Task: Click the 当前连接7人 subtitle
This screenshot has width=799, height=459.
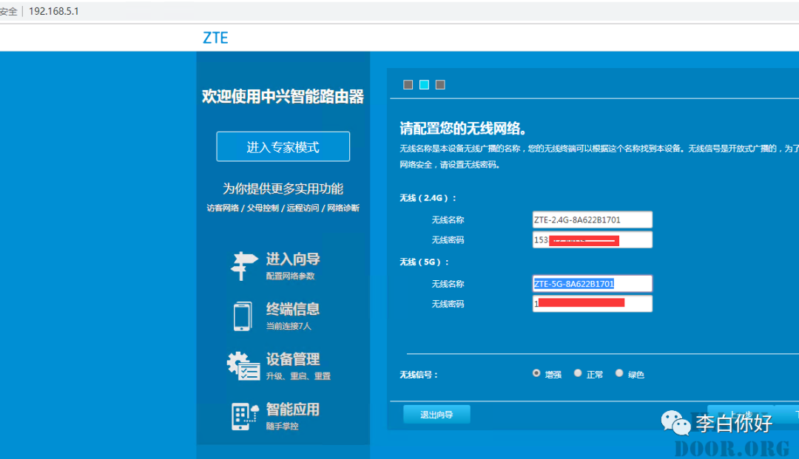Action: [289, 326]
